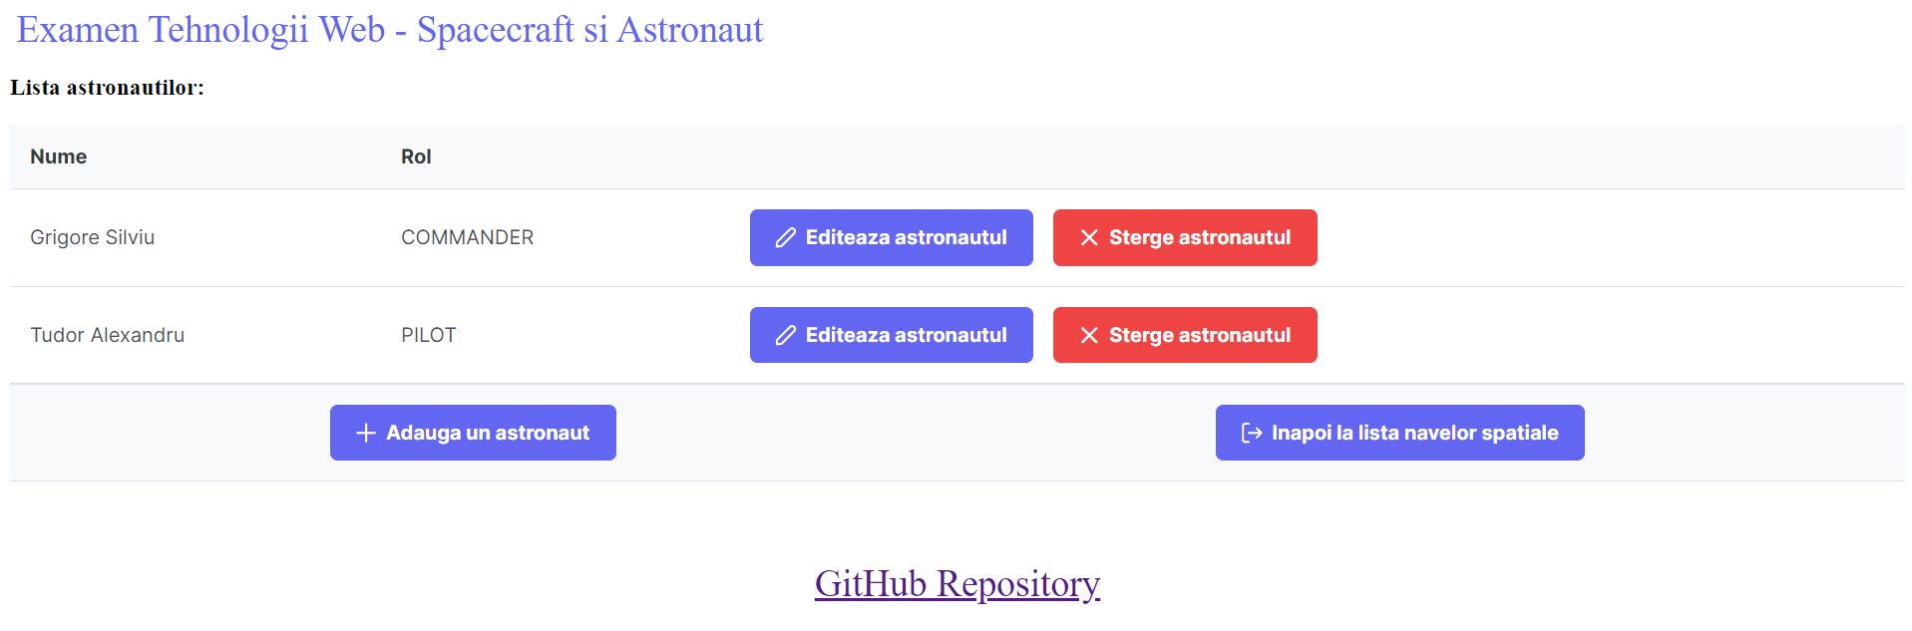Image resolution: width=1912 pixels, height=631 pixels.
Task: Select the name Grigore Silviu in the table
Action: click(92, 237)
